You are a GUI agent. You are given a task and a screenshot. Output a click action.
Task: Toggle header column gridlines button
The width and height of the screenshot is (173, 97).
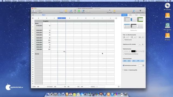click(x=134, y=61)
